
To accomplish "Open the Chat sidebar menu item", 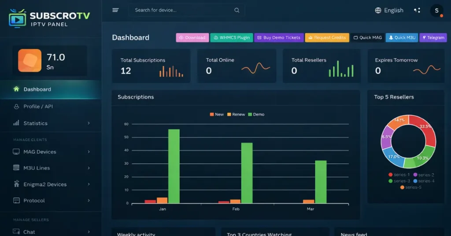I will point(29,232).
